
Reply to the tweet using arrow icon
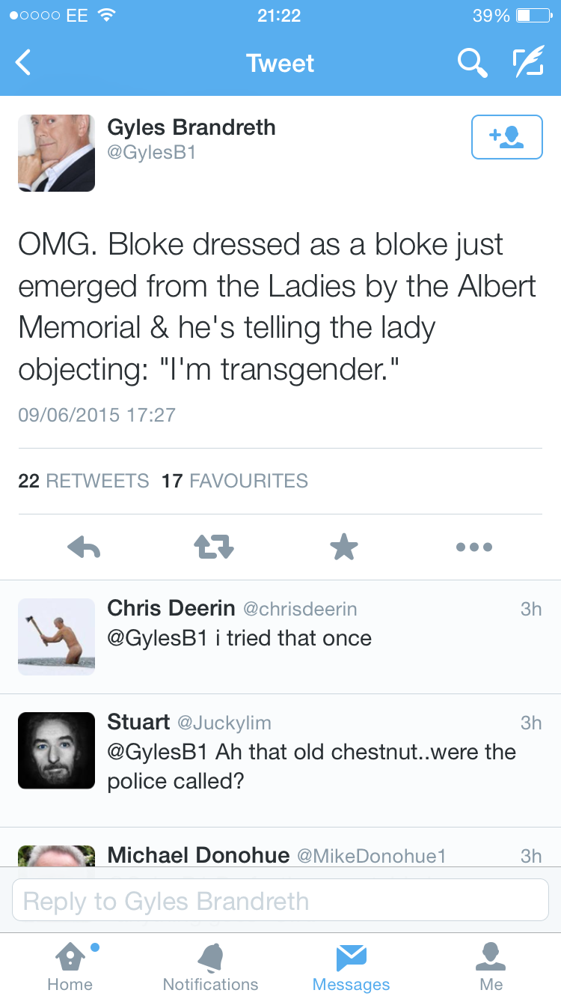pos(84,547)
